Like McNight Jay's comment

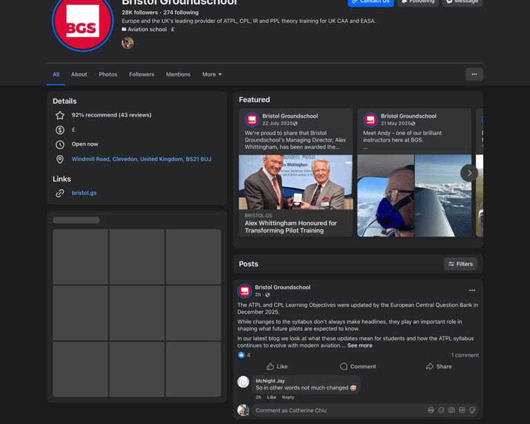[271, 397]
